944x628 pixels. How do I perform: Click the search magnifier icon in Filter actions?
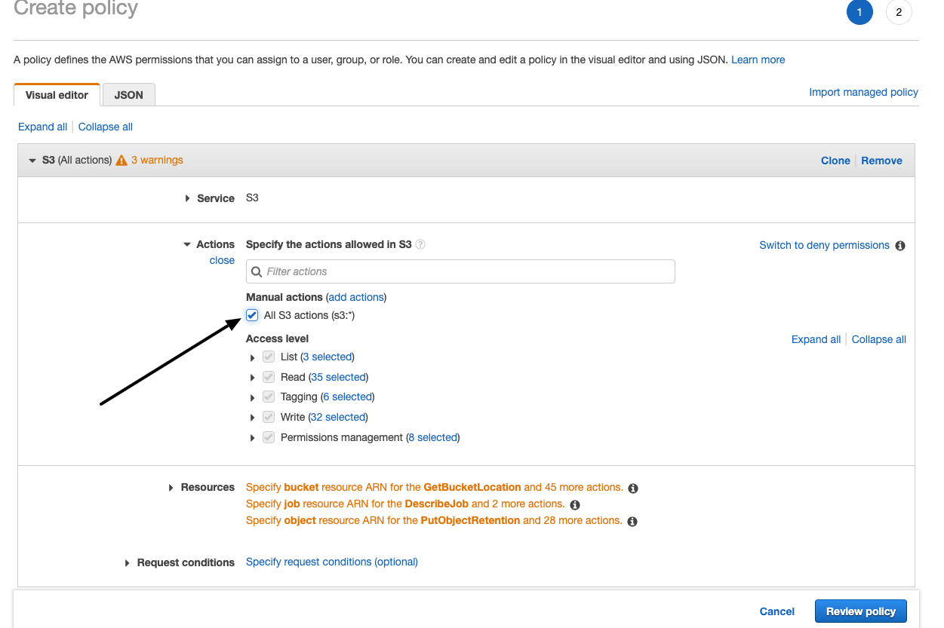coord(257,271)
